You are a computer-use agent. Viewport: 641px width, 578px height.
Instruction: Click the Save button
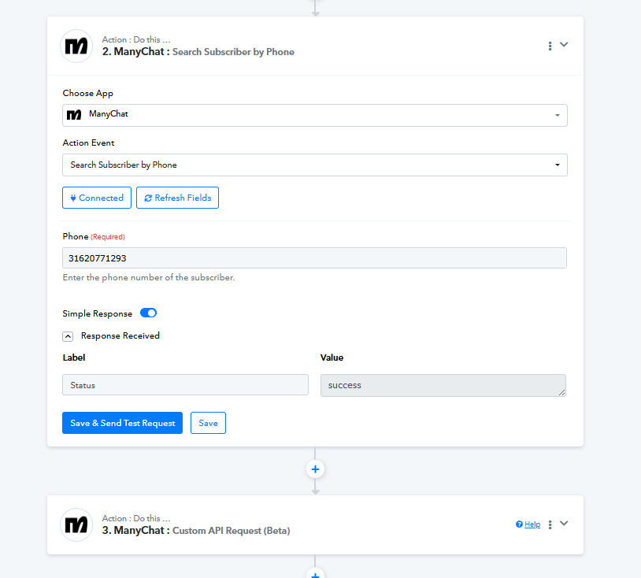tap(208, 423)
